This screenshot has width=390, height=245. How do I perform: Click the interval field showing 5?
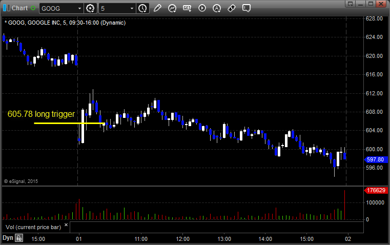[x=114, y=8]
